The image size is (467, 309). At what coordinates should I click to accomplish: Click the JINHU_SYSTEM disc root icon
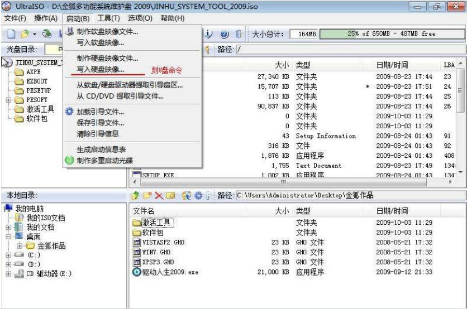(x=8, y=62)
